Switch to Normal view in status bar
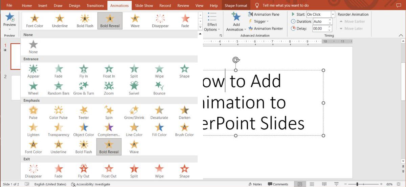This screenshot has width=406, height=187. point(300,184)
